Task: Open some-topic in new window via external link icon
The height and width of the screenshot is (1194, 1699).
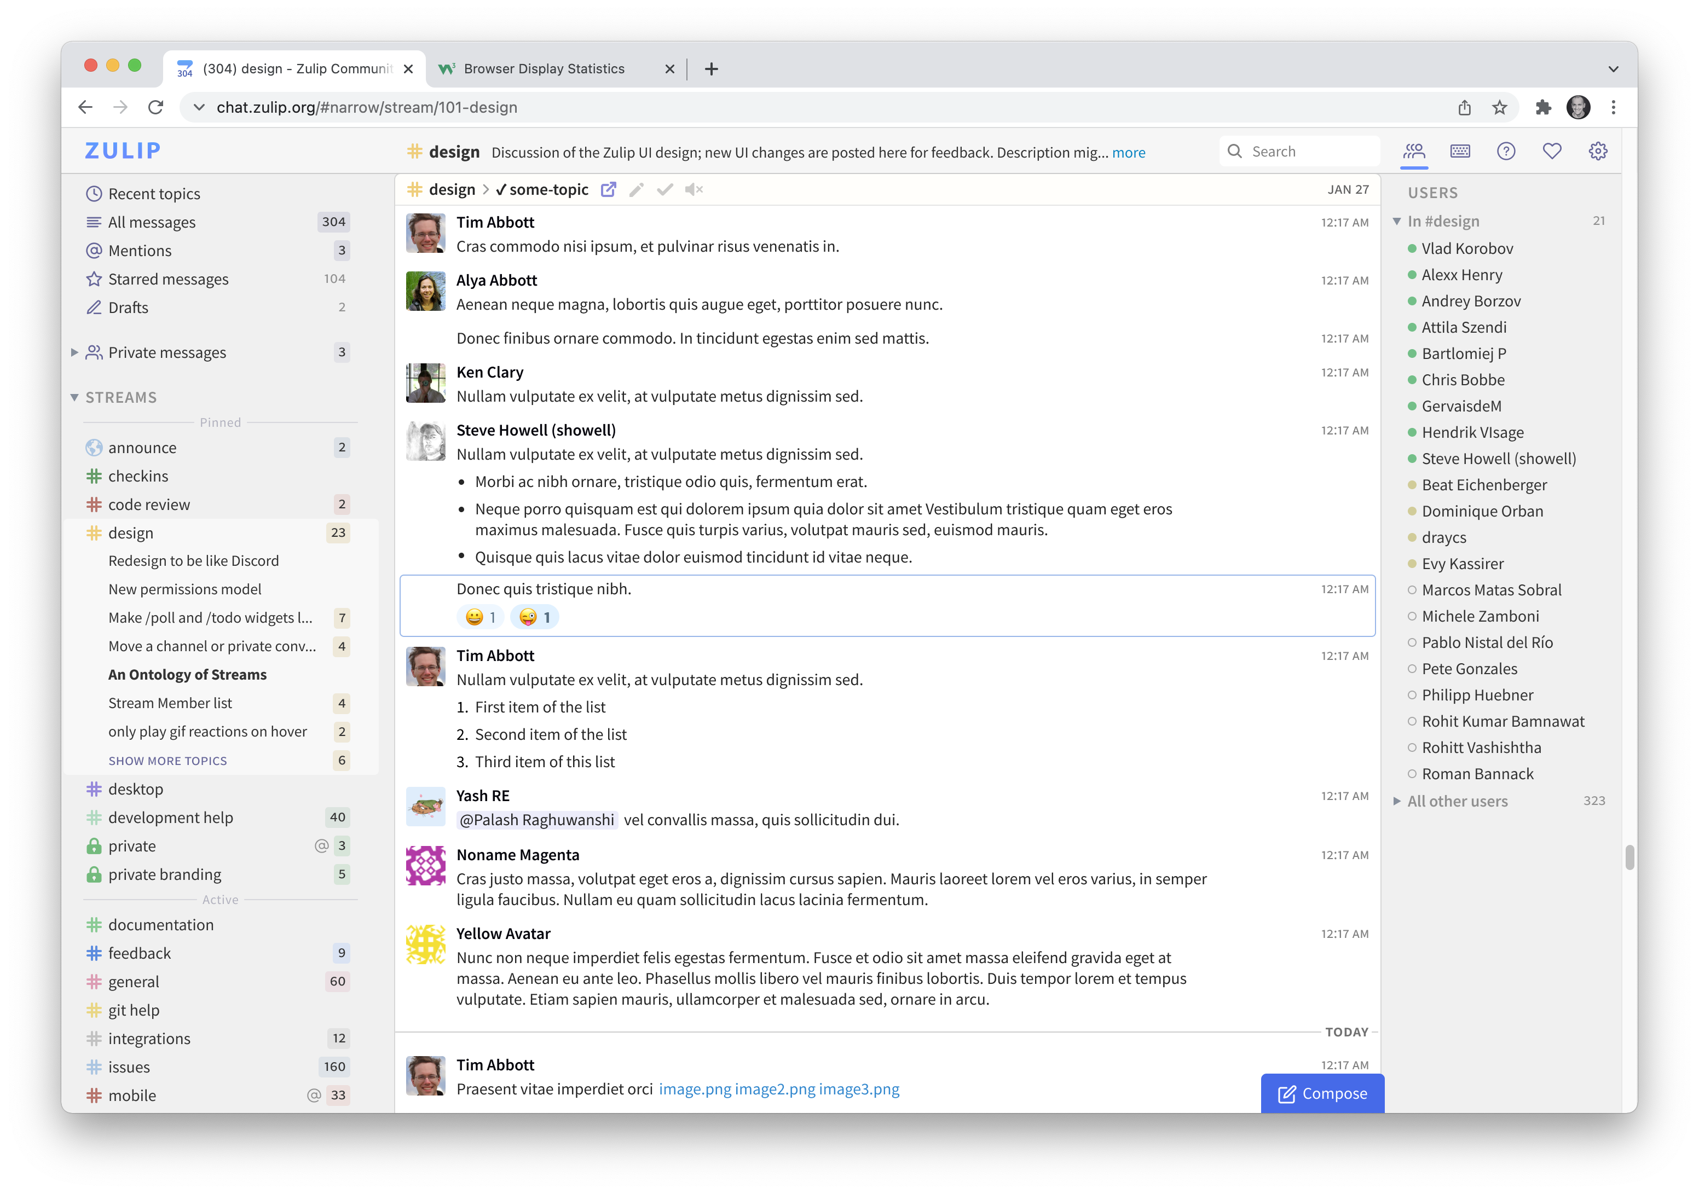Action: [608, 189]
